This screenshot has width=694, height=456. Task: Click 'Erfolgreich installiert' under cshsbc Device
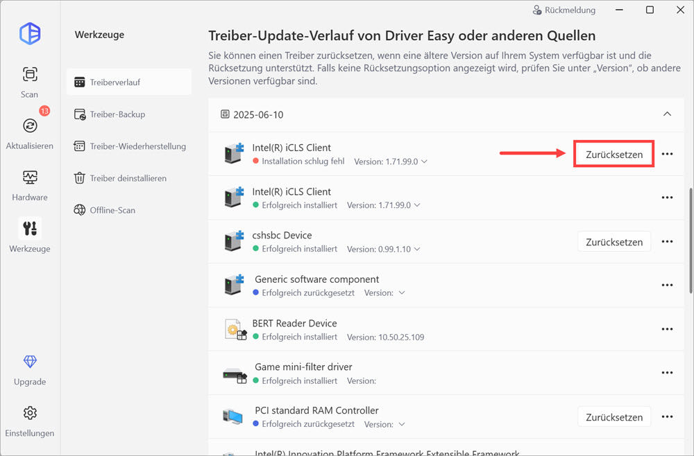pos(299,249)
